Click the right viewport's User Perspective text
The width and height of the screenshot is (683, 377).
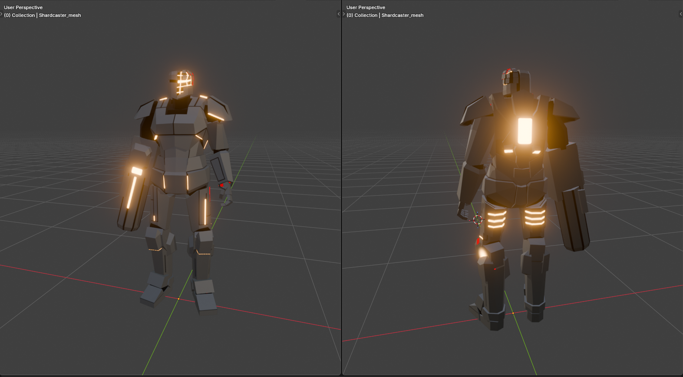(366, 7)
